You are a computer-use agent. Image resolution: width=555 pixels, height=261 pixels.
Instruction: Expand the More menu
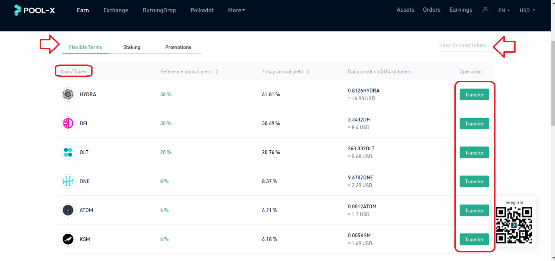pos(236,10)
